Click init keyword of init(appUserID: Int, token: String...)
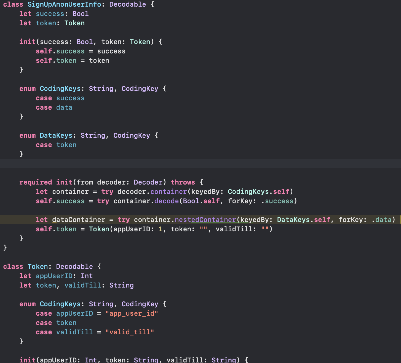 click(x=28, y=360)
